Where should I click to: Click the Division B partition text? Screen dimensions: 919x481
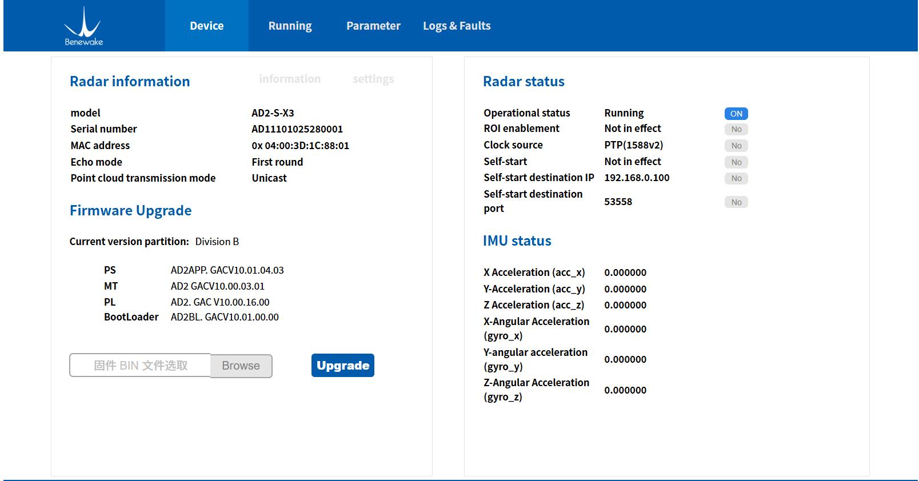[217, 242]
